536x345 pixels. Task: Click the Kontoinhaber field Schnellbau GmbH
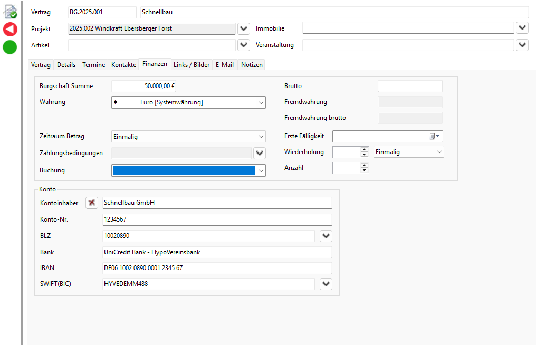click(x=217, y=203)
